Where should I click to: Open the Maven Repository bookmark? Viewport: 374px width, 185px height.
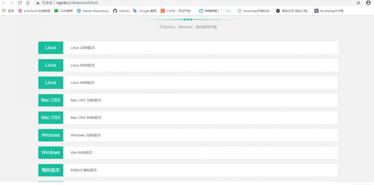[93, 11]
